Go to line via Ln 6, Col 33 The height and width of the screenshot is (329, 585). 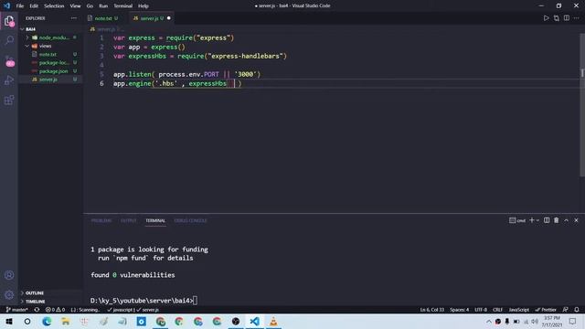click(x=432, y=310)
